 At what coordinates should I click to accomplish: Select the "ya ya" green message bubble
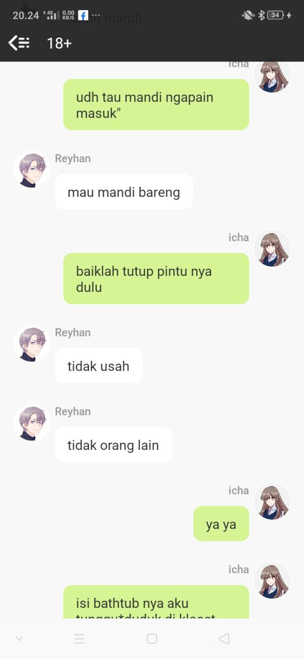221,524
